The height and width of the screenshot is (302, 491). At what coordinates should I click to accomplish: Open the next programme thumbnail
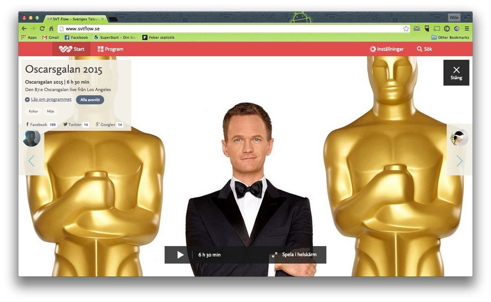[460, 138]
